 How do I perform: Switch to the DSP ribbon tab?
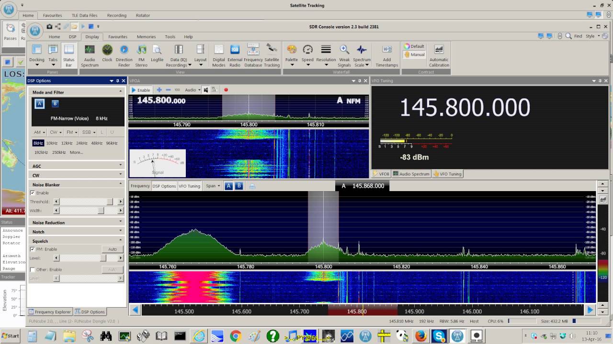click(x=72, y=36)
